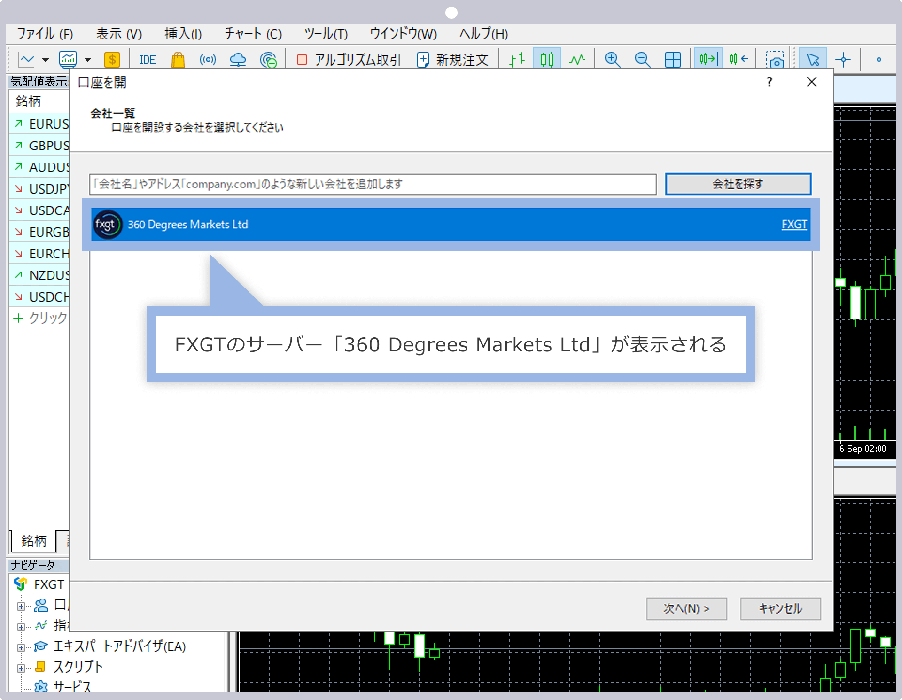Viewport: 902px width, 700px height.
Task: Switch chart to line chart icon
Action: coord(577,60)
